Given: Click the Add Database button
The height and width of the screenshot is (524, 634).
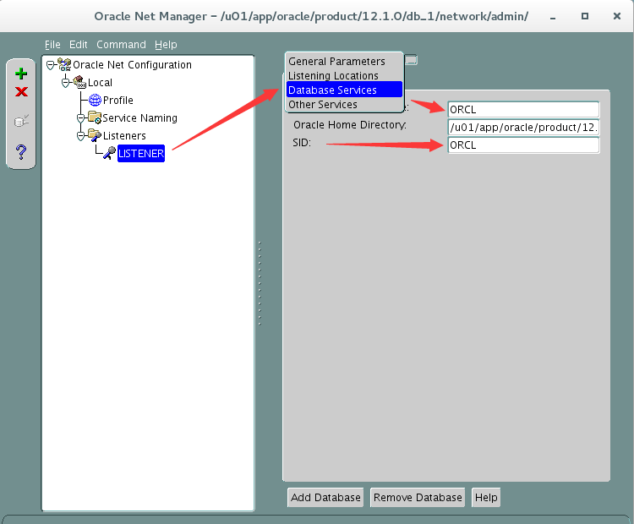Looking at the screenshot, I should tap(325, 497).
